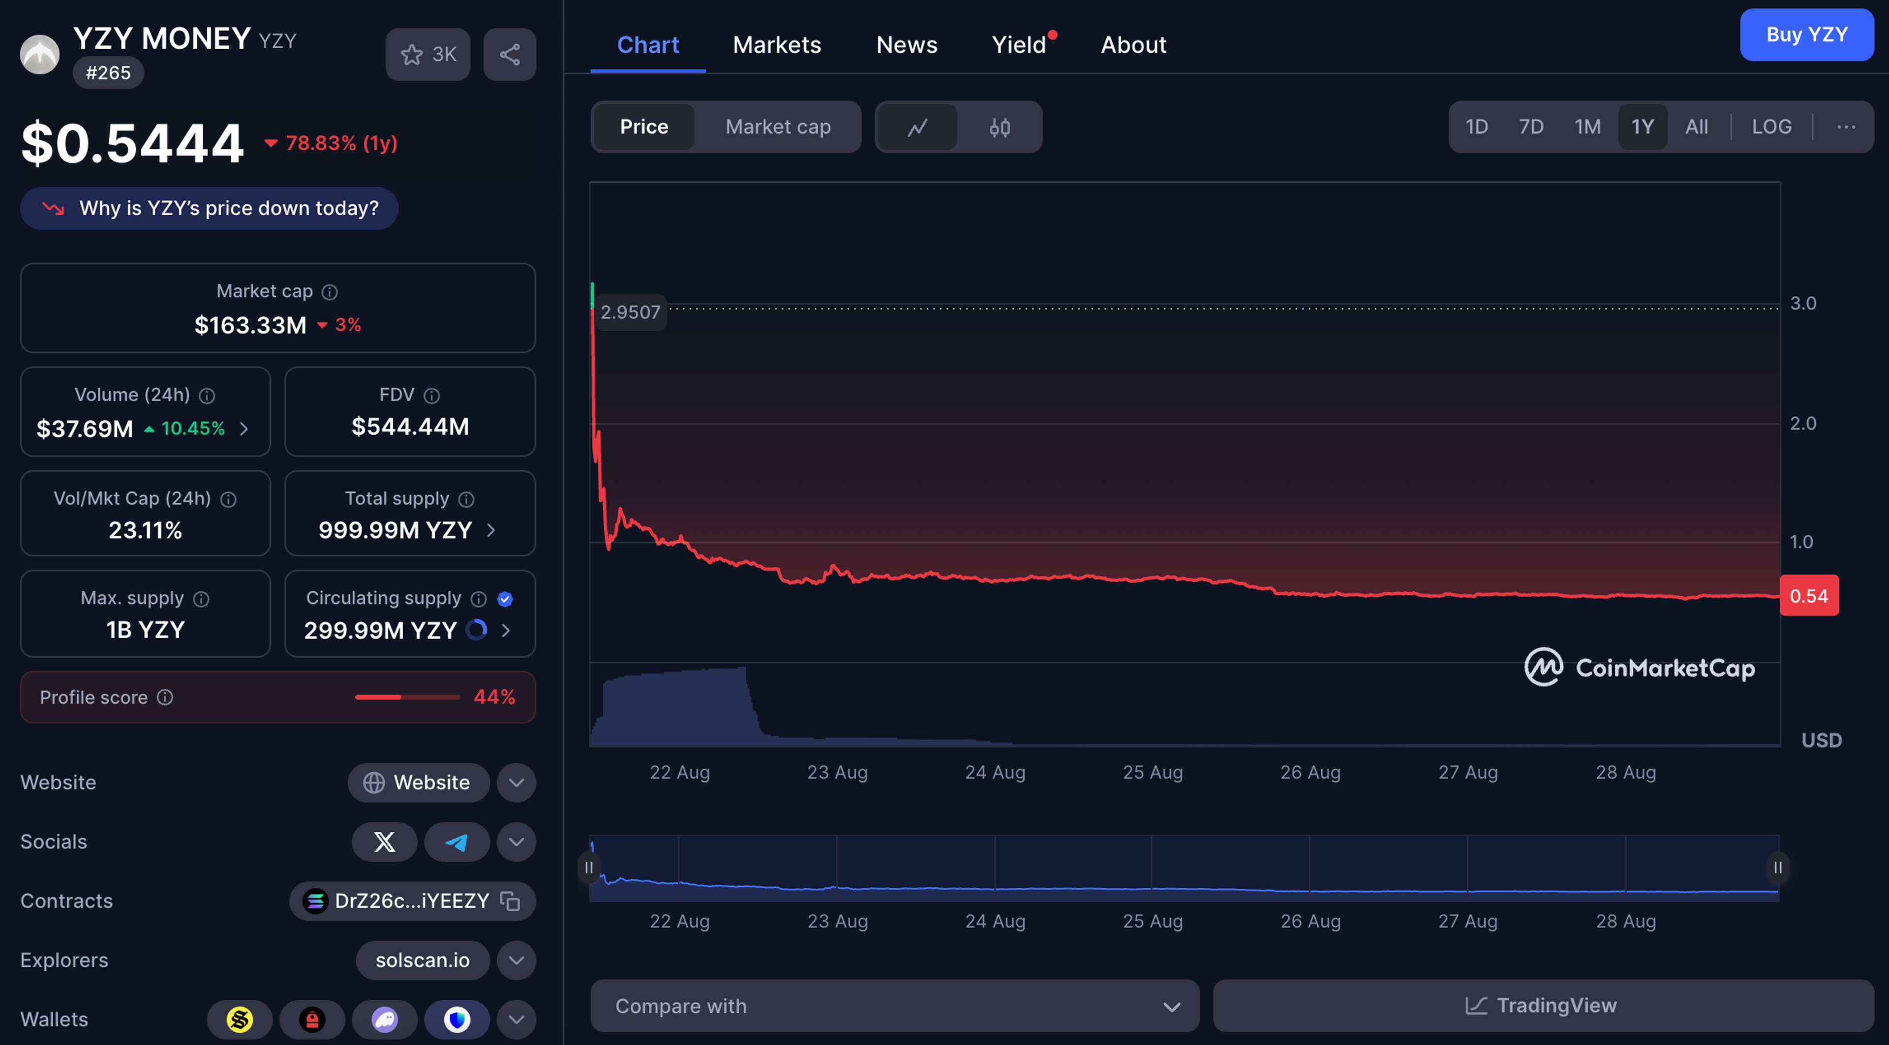Copy the DrZ26c...iYEEZY contract address
This screenshot has width=1889, height=1045.
pyautogui.click(x=511, y=900)
